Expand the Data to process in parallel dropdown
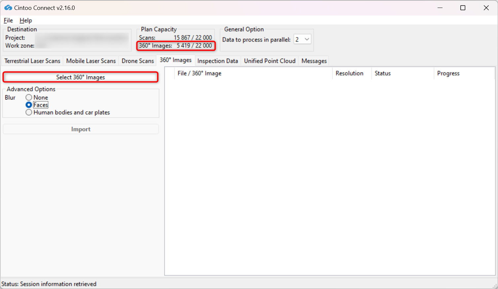Screen dimensions: 498x289 (x=302, y=40)
